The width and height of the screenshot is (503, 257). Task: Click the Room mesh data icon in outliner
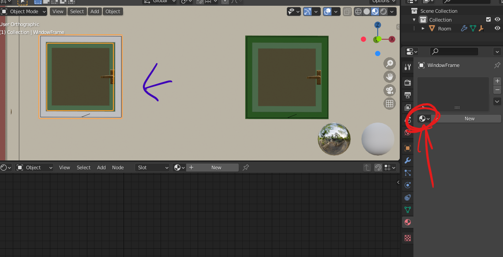click(473, 29)
